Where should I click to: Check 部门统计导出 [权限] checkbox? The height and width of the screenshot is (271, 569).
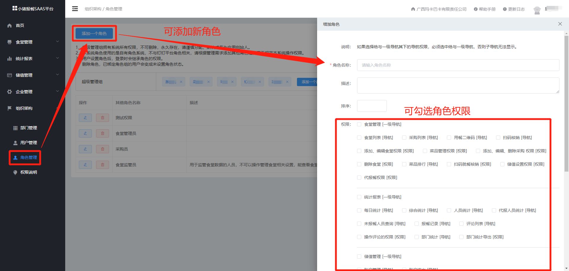click(x=461, y=237)
